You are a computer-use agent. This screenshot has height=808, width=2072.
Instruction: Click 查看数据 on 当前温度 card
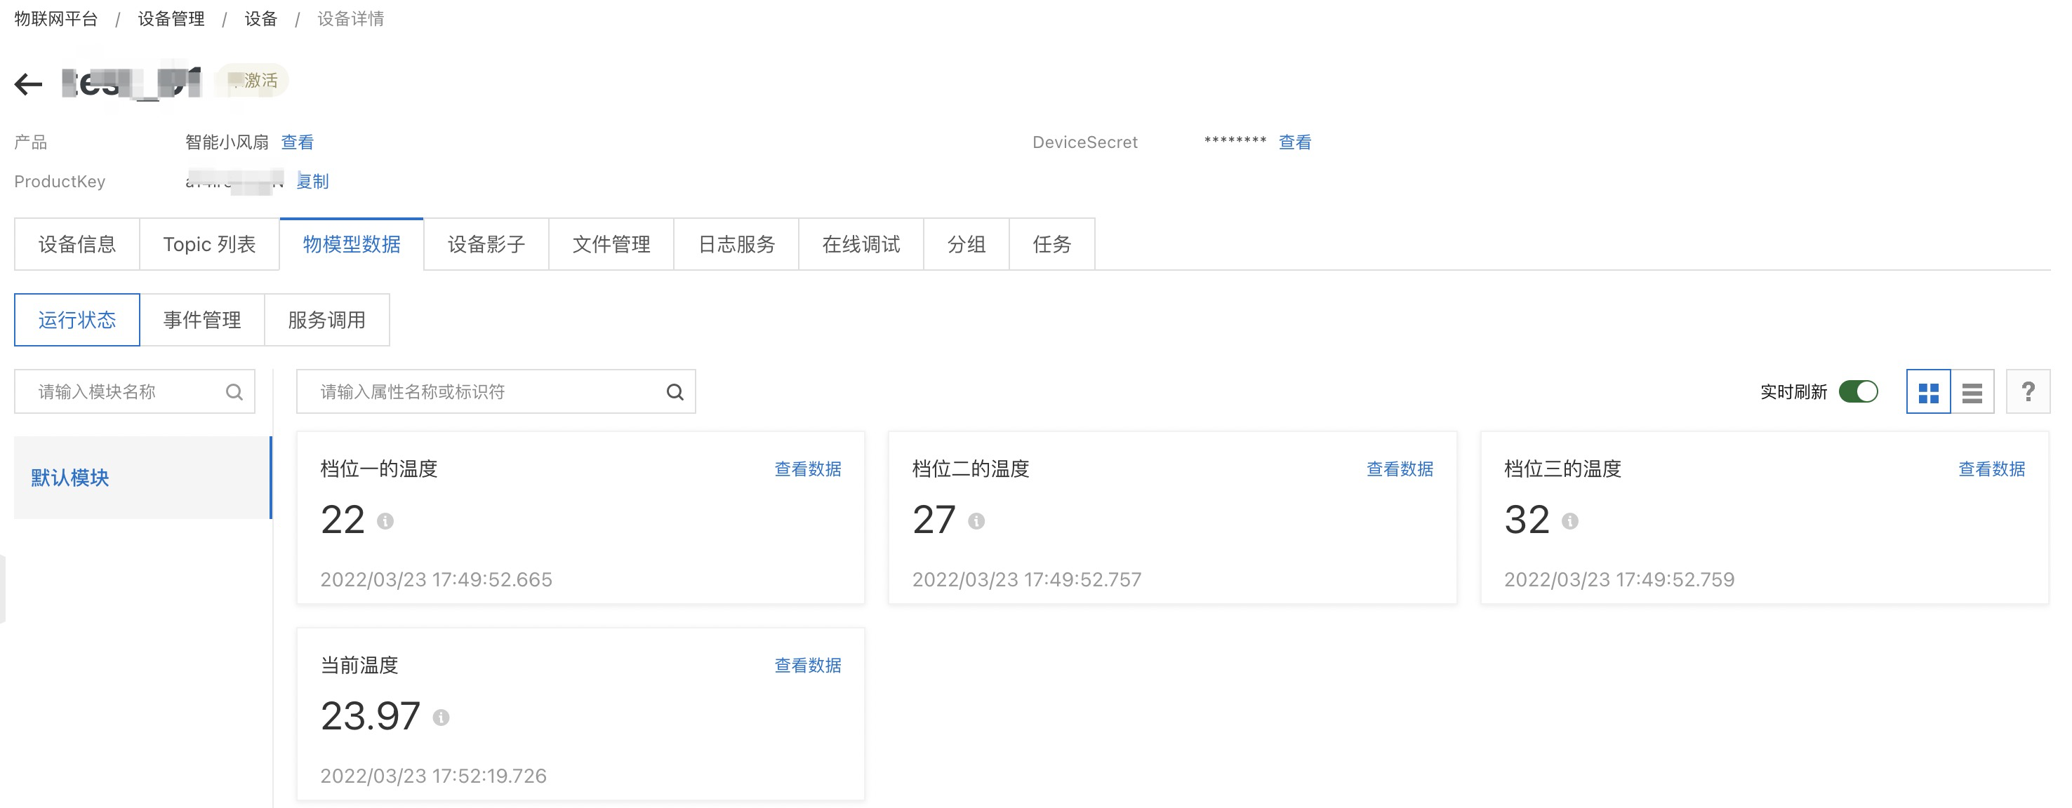(x=808, y=666)
